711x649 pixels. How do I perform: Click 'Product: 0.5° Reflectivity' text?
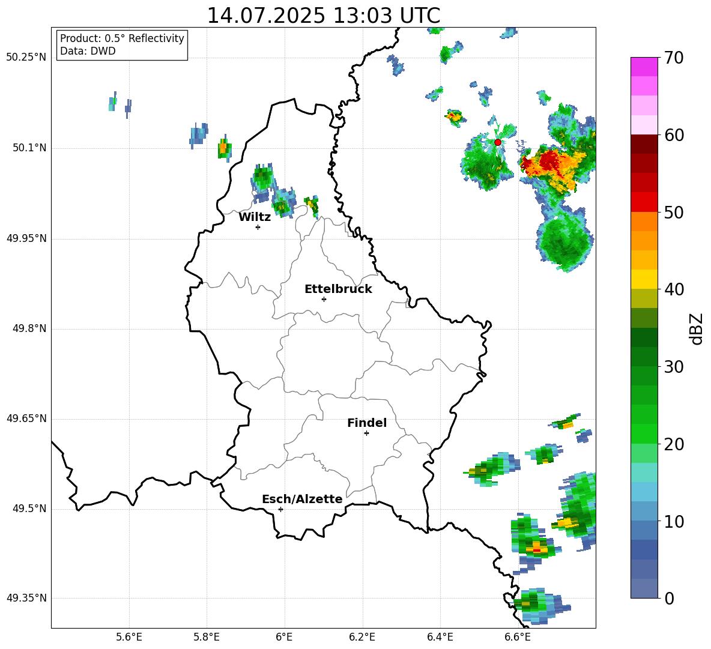[122, 38]
